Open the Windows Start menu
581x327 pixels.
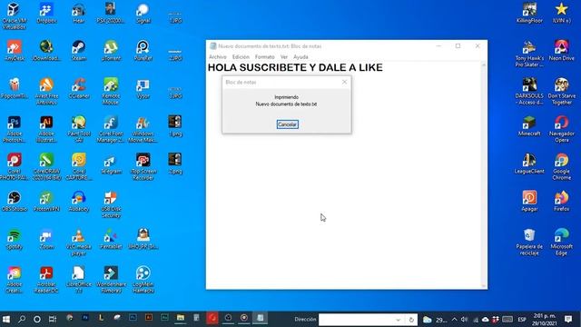pos(6,319)
